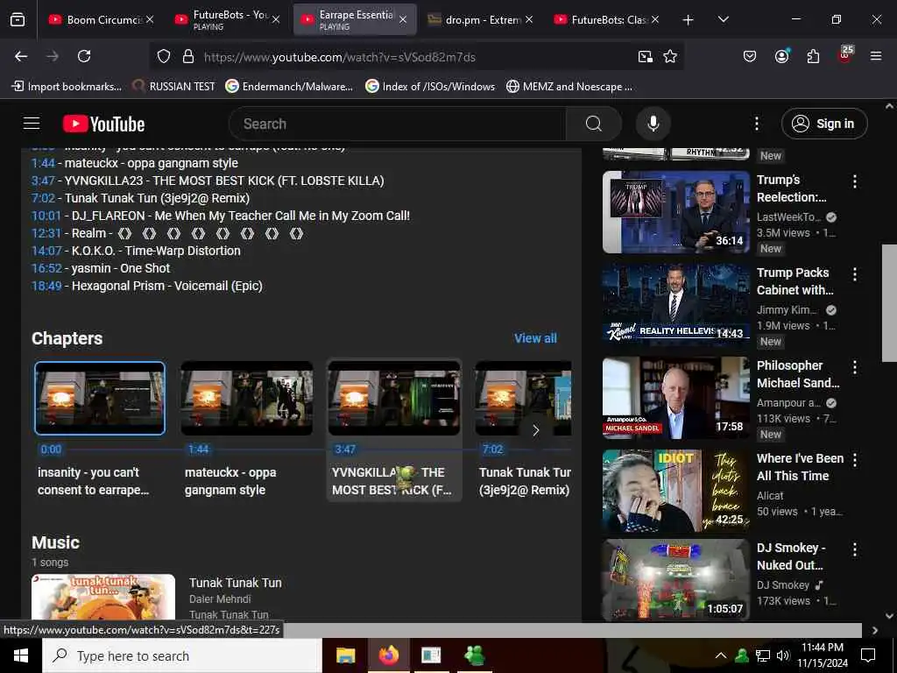Image resolution: width=897 pixels, height=673 pixels.
Task: Open options for Where I've Been video
Action: (855, 459)
